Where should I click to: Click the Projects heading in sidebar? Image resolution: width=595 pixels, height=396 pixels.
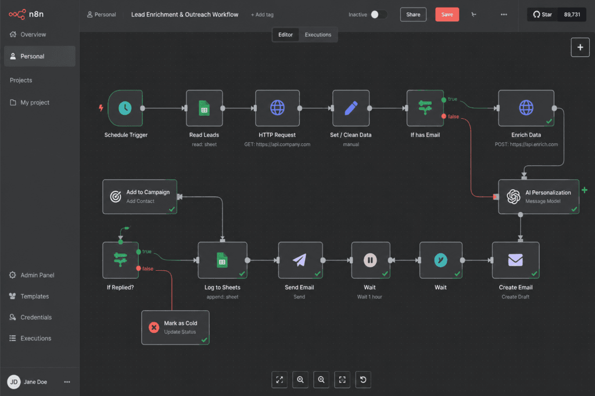21,80
